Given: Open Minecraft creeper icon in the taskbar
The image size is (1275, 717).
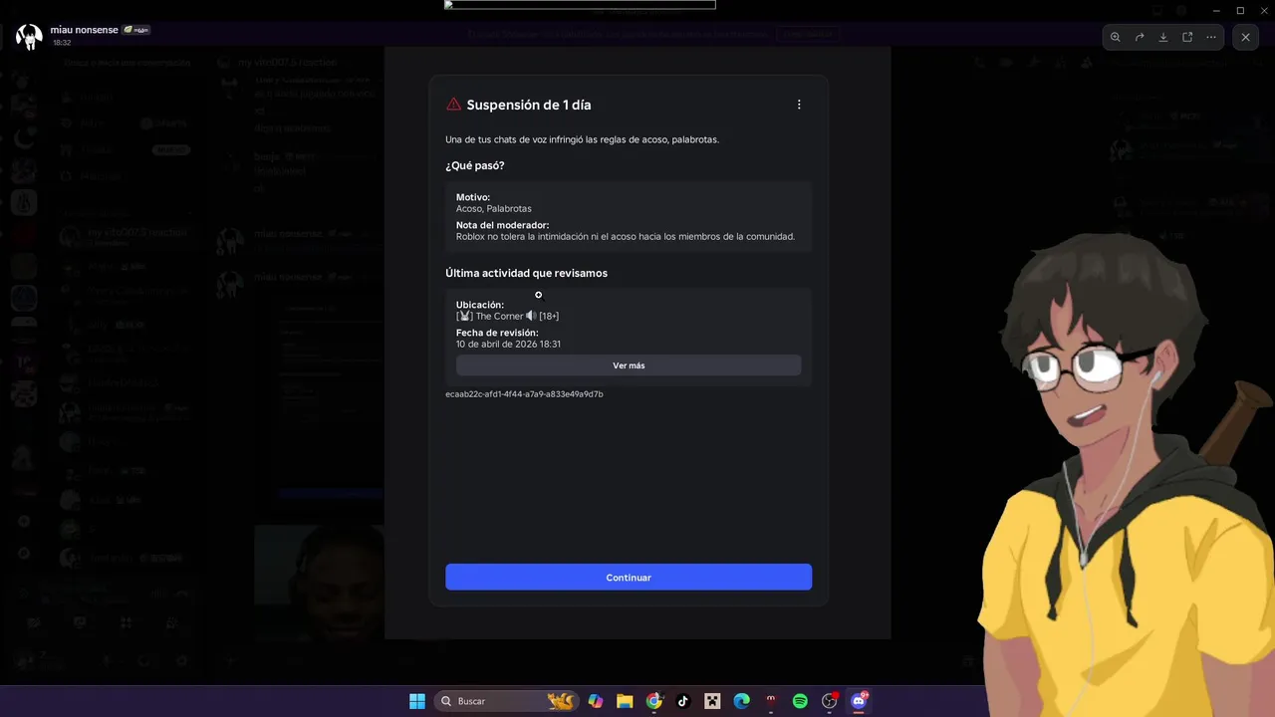Looking at the screenshot, I should click(712, 701).
